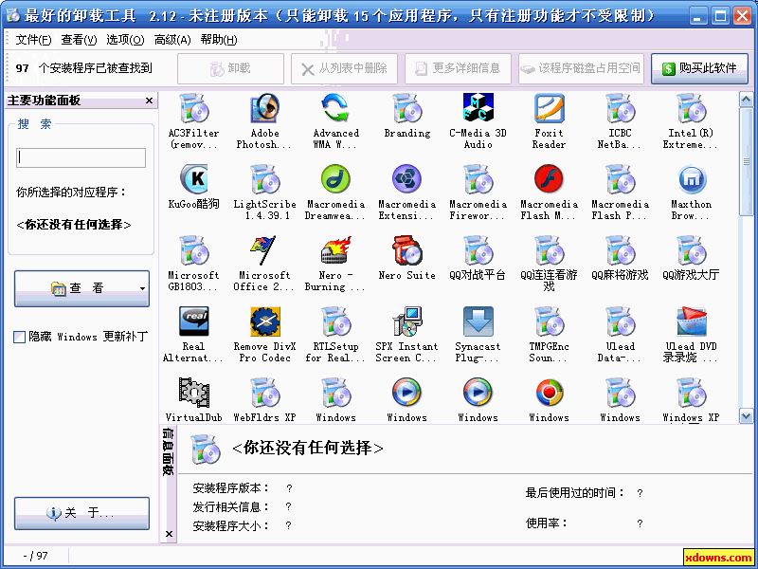This screenshot has height=569, width=758.
Task: Select the Windows XP program icon
Action: point(692,393)
